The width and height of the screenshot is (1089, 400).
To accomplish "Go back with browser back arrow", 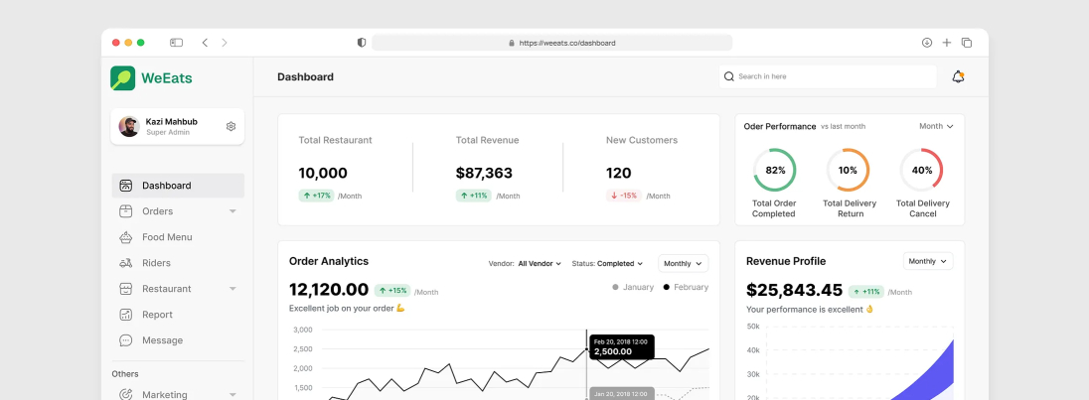I will coord(205,43).
